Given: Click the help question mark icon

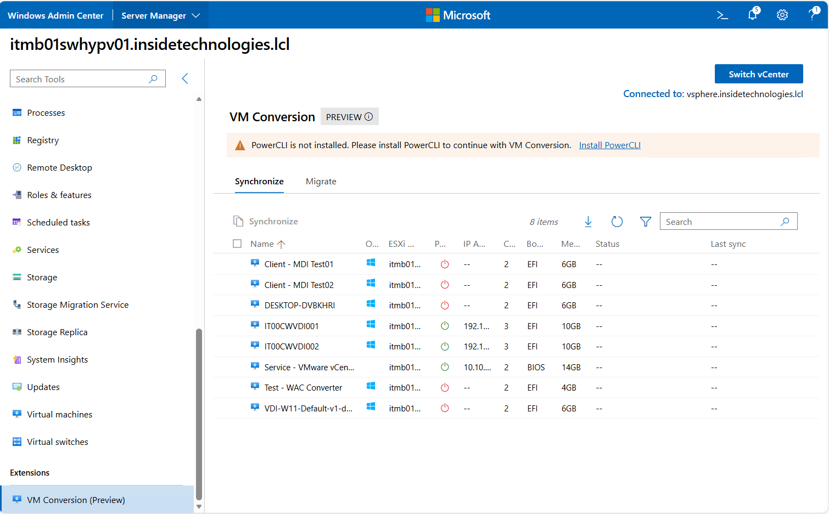Looking at the screenshot, I should coord(813,15).
